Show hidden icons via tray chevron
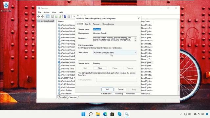This screenshot has height=118, width=210. pyautogui.click(x=181, y=114)
